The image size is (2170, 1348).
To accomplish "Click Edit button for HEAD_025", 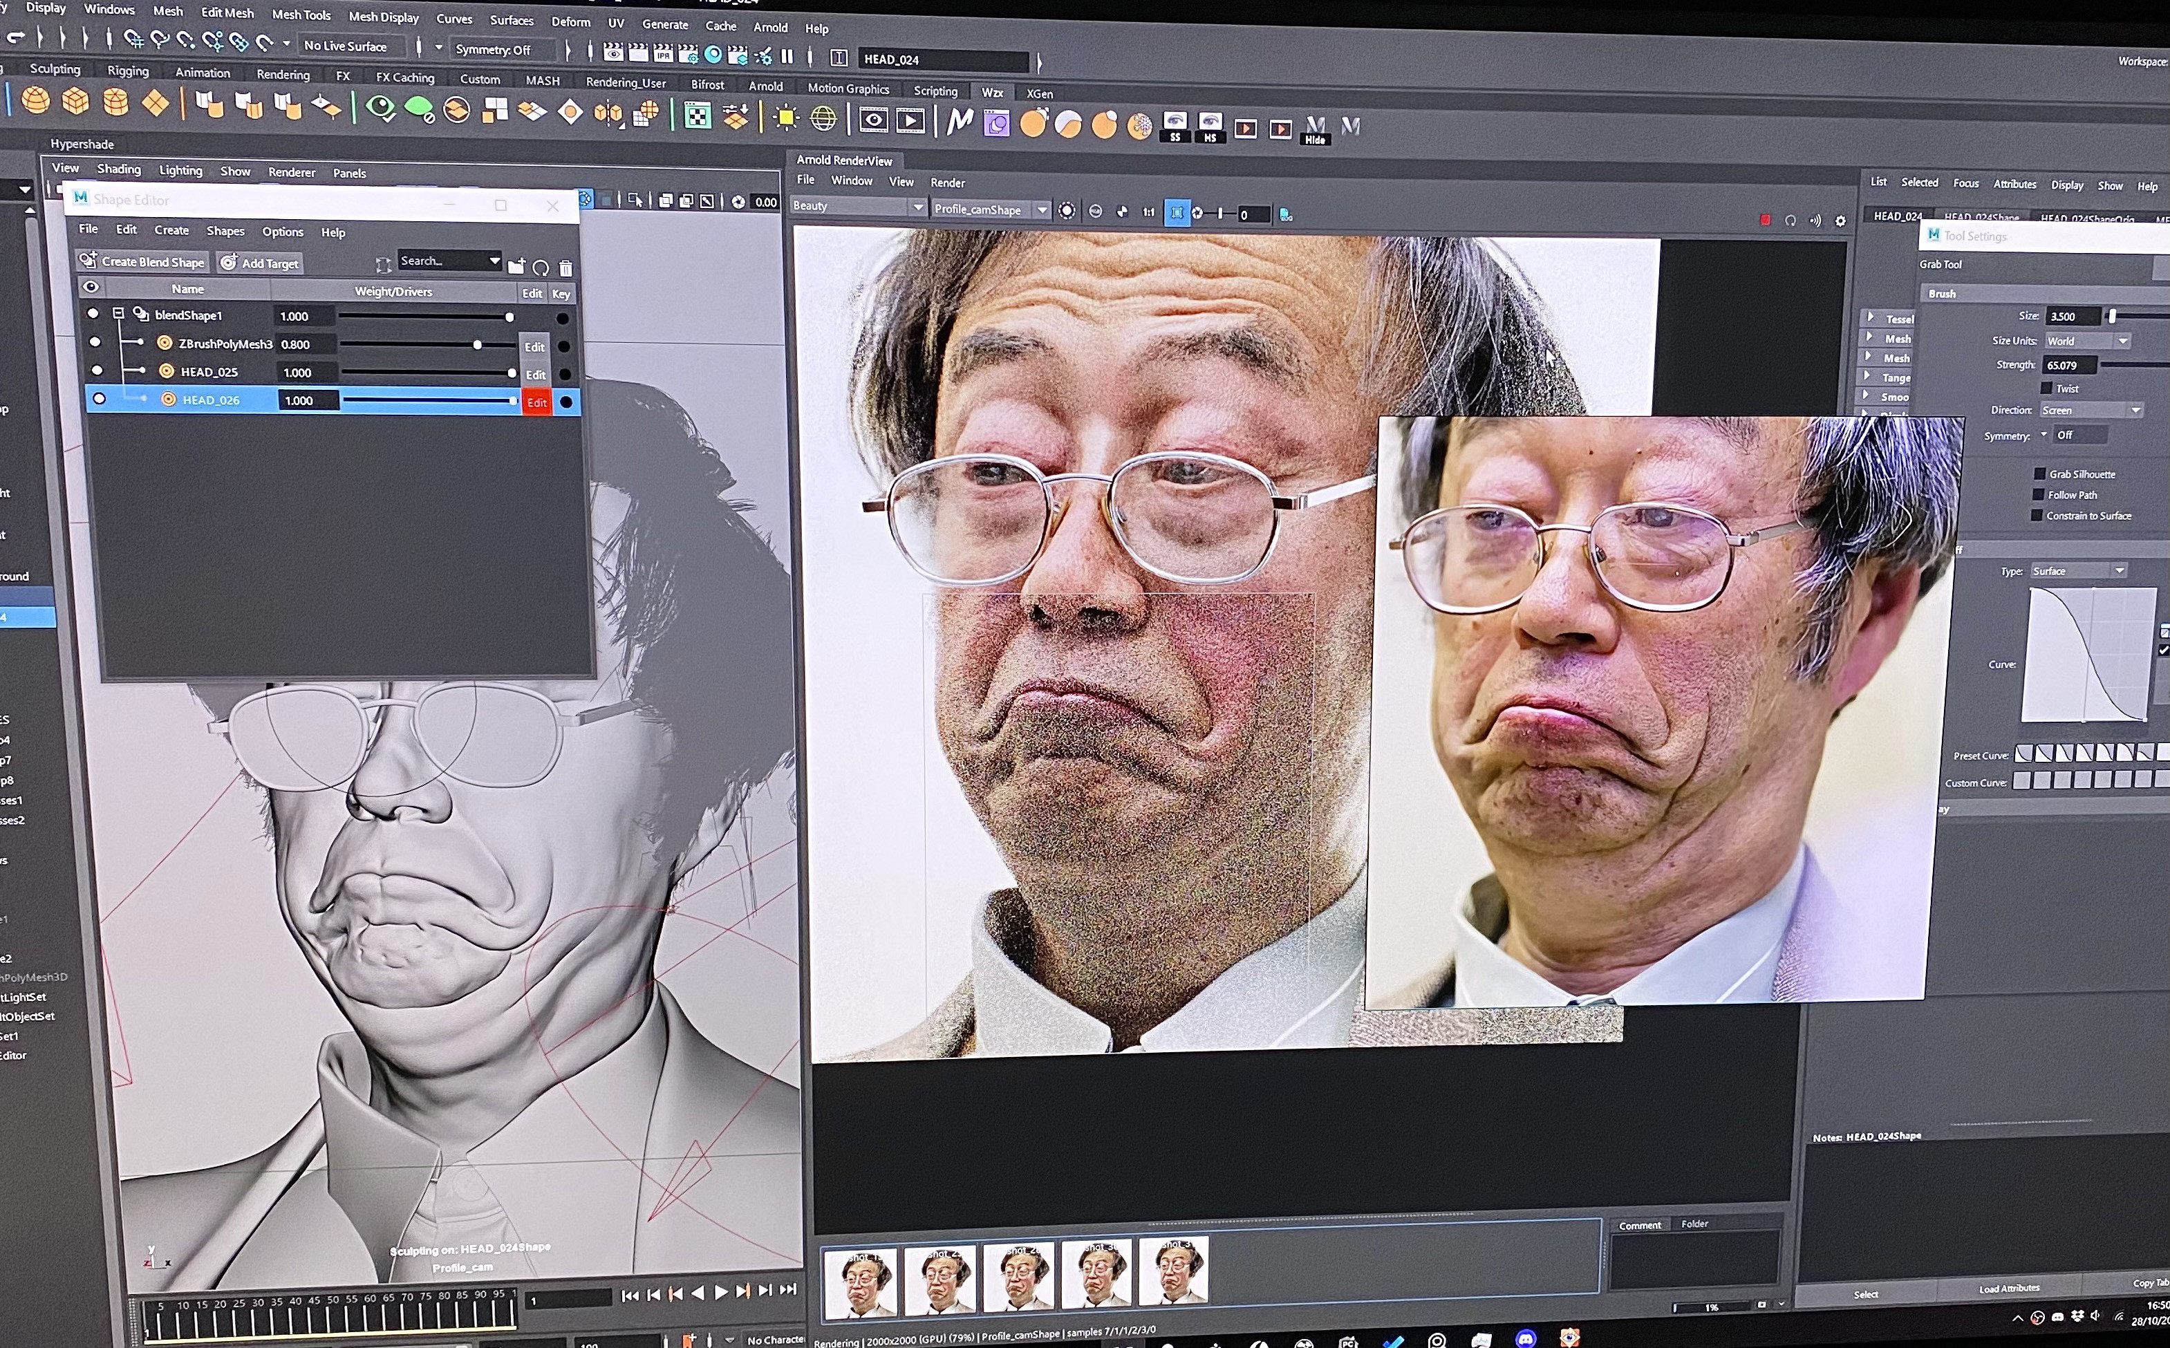I will click(535, 375).
